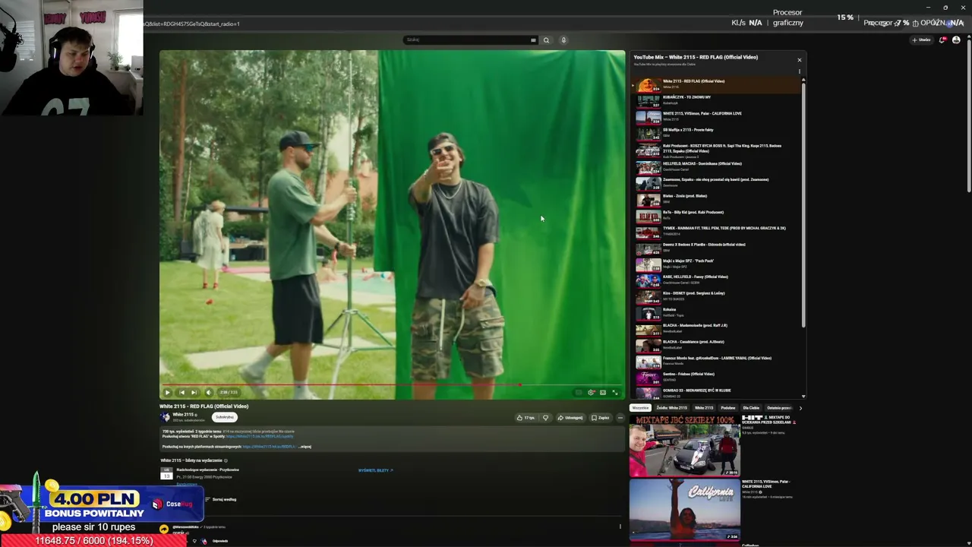Open the player settings gear
Screen dimensions: 972x547
click(591, 392)
